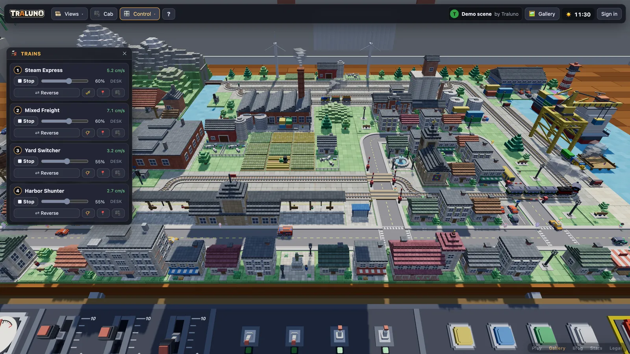This screenshot has width=630, height=354.
Task: Sound the Harbor Shunter horn
Action: tap(88, 213)
